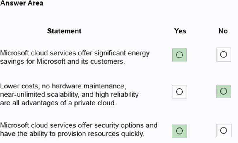Click 'high reliability' in the second statement
The image size is (238, 143).
point(117,95)
